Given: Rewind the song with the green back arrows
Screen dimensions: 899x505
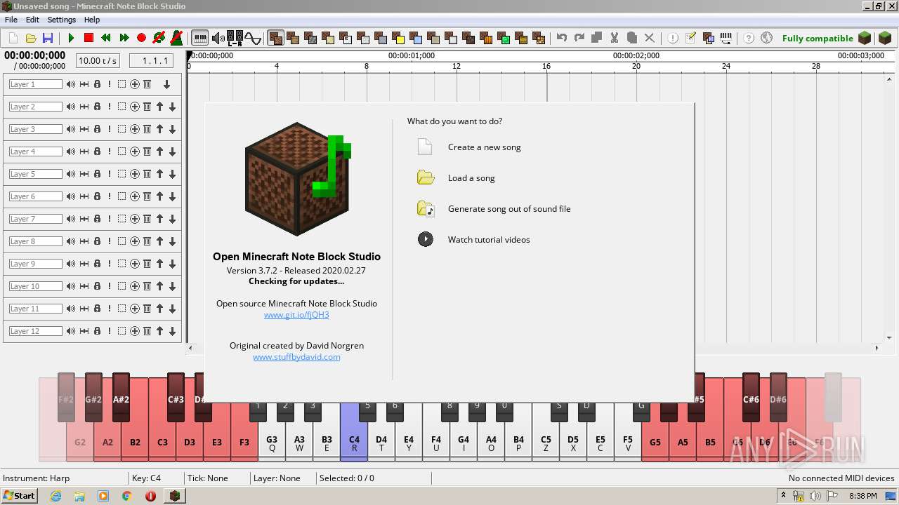Looking at the screenshot, I should pyautogui.click(x=106, y=38).
